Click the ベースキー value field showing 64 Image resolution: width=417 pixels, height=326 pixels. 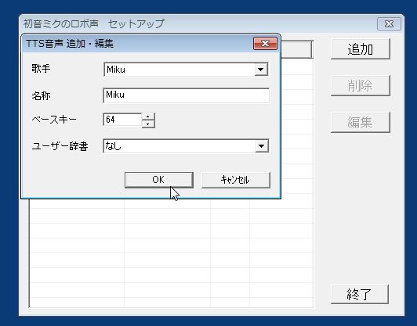[122, 120]
